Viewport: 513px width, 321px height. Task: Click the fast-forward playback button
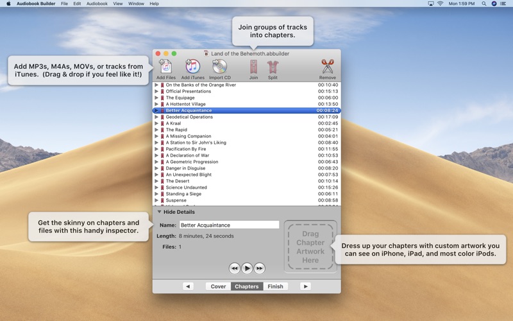260,268
